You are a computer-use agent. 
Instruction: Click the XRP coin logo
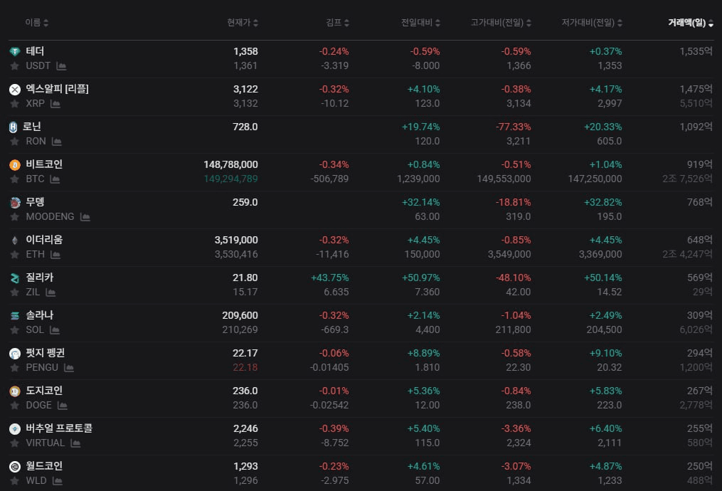[x=15, y=90]
